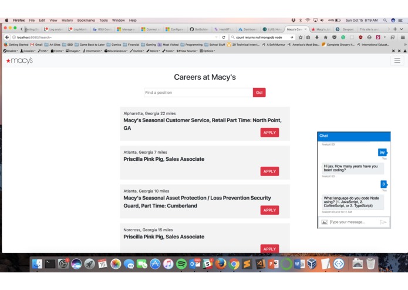The width and height of the screenshot is (408, 290).
Task: Focus the Find a position search field
Action: coord(198,92)
